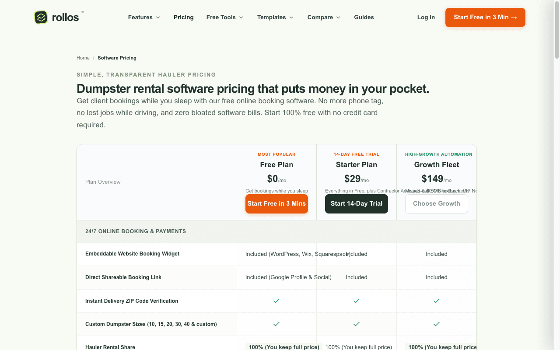The width and height of the screenshot is (560, 350).
Task: Expand the Features dropdown menu
Action: click(x=144, y=17)
